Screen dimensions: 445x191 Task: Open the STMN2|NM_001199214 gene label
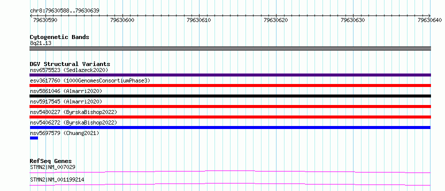point(57,179)
